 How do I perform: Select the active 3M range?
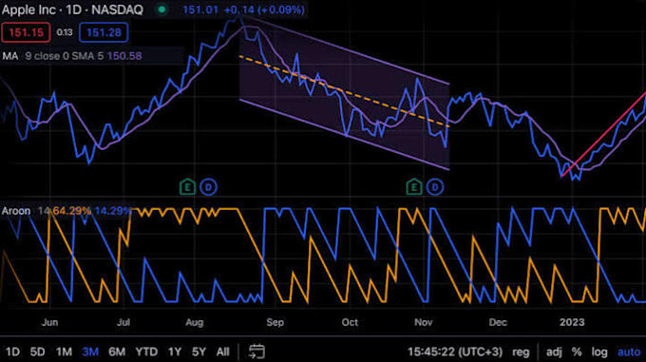(90, 352)
